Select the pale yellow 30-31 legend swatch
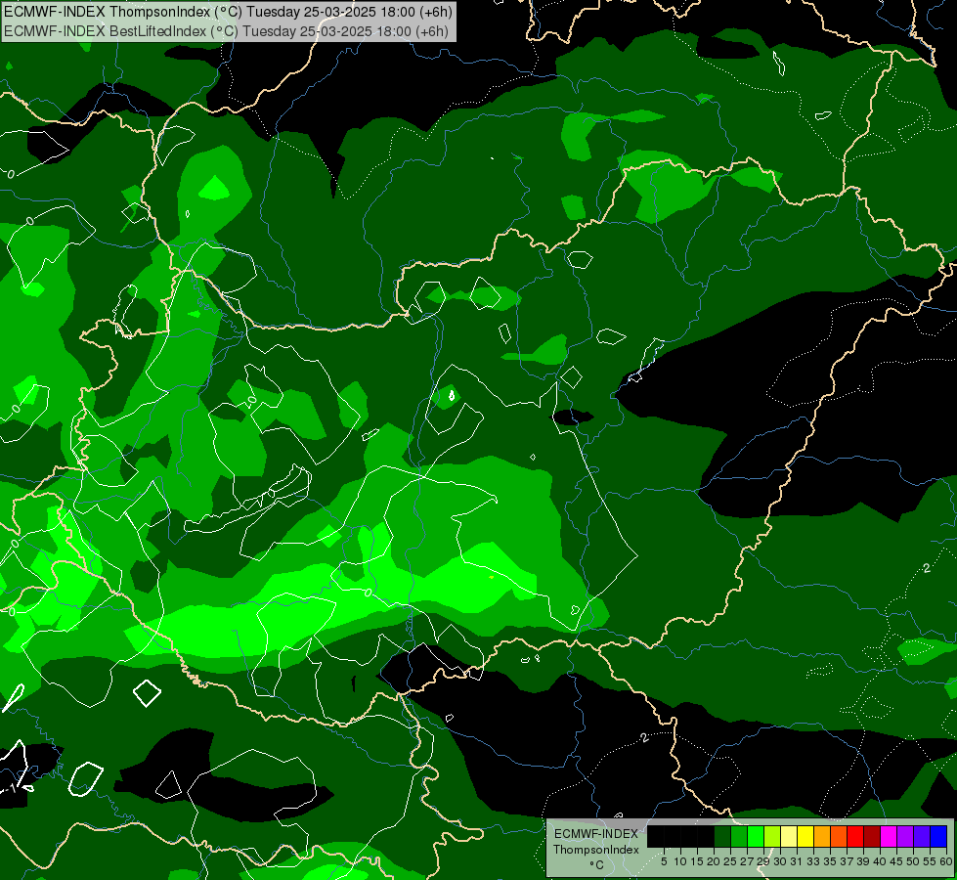The image size is (957, 880). tap(789, 837)
